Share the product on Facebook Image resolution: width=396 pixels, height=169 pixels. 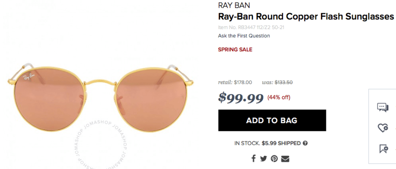point(254,159)
